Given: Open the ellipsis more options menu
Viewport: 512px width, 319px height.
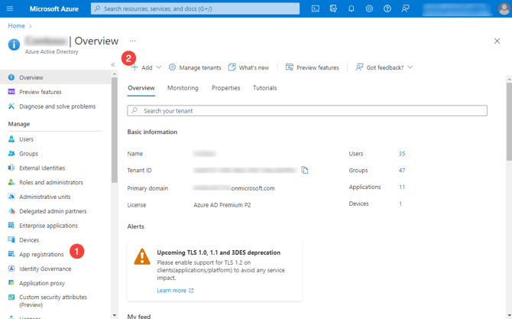Looking at the screenshot, I should coord(132,41).
